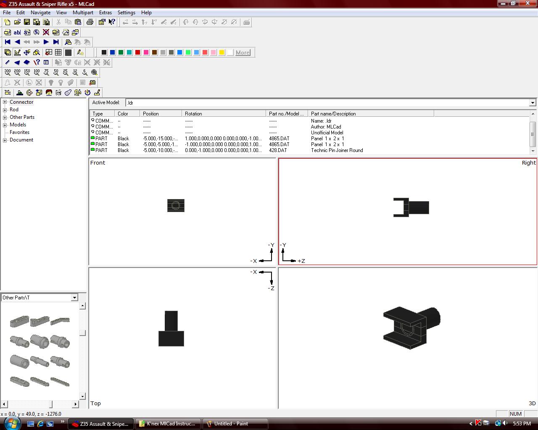Click the context help arrow-question icon
This screenshot has width=538, height=430.
112,22
